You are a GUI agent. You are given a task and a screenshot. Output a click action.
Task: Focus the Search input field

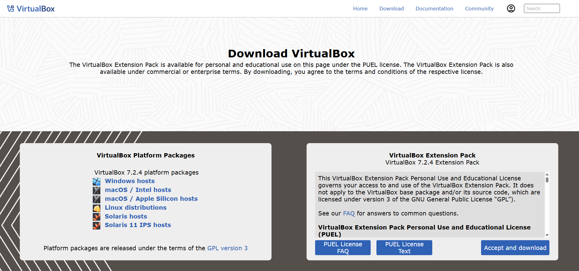coord(541,9)
